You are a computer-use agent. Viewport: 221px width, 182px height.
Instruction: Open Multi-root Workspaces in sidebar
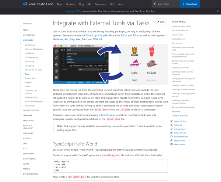(34, 102)
